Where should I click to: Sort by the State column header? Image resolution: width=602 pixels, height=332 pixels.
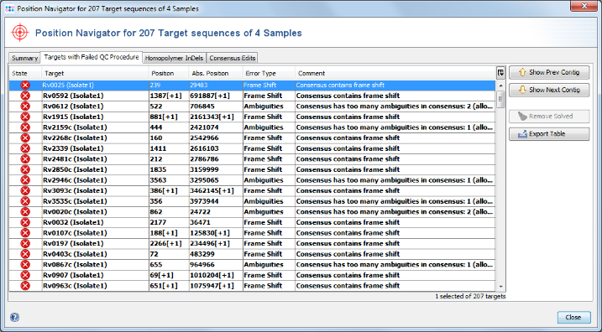(25, 73)
